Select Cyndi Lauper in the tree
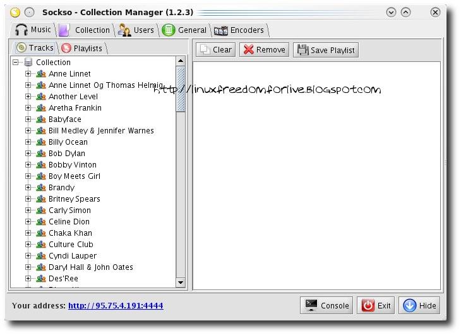 pyautogui.click(x=73, y=256)
